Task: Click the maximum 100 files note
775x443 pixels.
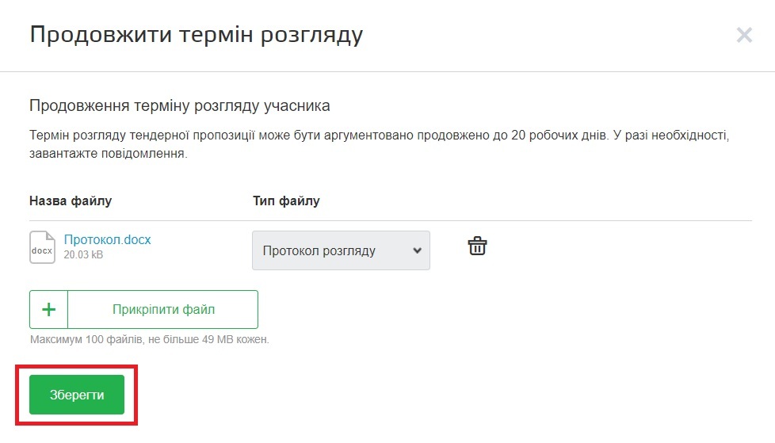Action: click(149, 340)
